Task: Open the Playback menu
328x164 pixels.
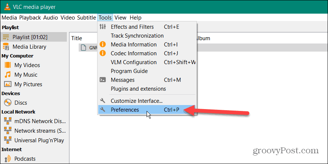Action: pos(30,18)
